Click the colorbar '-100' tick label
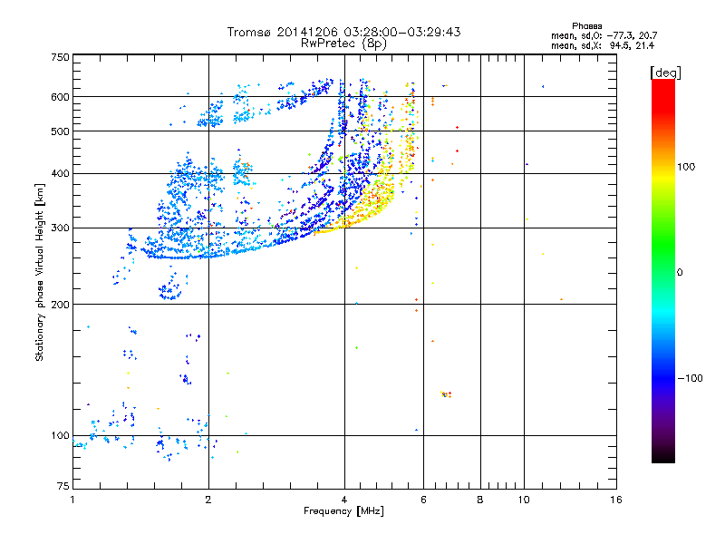Screen dimensions: 725x544 (690, 378)
